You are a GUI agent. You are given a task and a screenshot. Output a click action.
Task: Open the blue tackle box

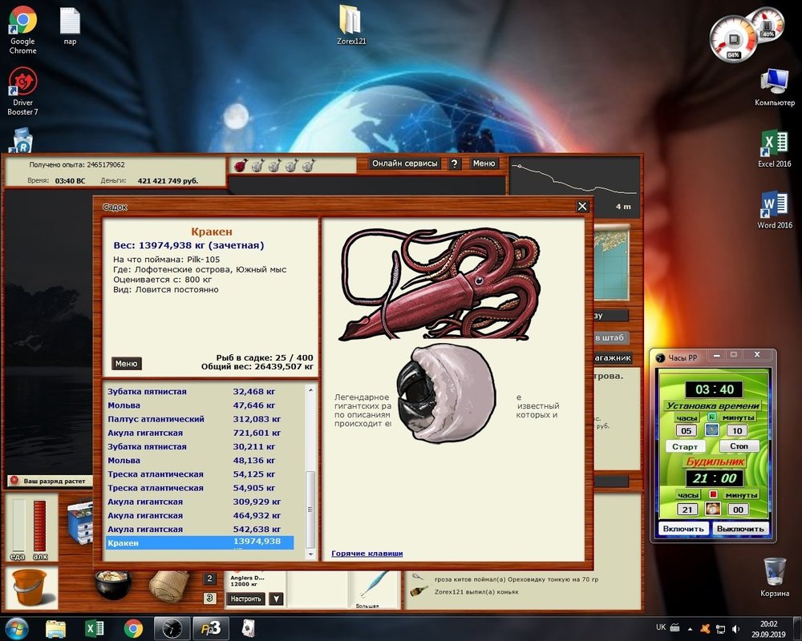79,521
